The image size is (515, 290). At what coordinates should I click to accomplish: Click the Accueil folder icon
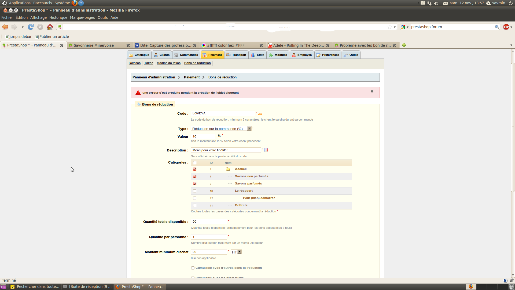coord(228,169)
